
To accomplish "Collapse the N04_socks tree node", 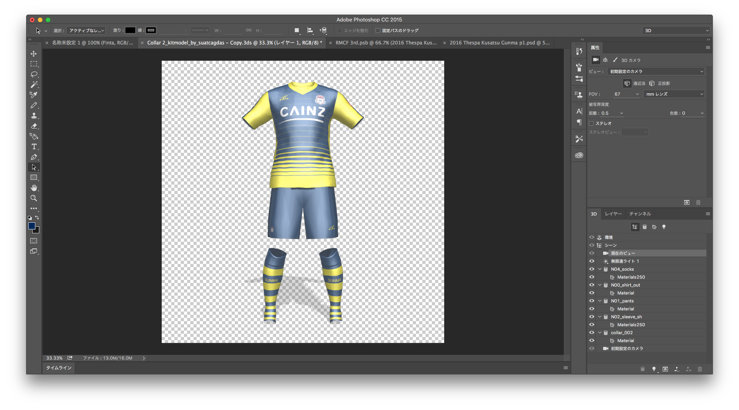I will (x=600, y=269).
